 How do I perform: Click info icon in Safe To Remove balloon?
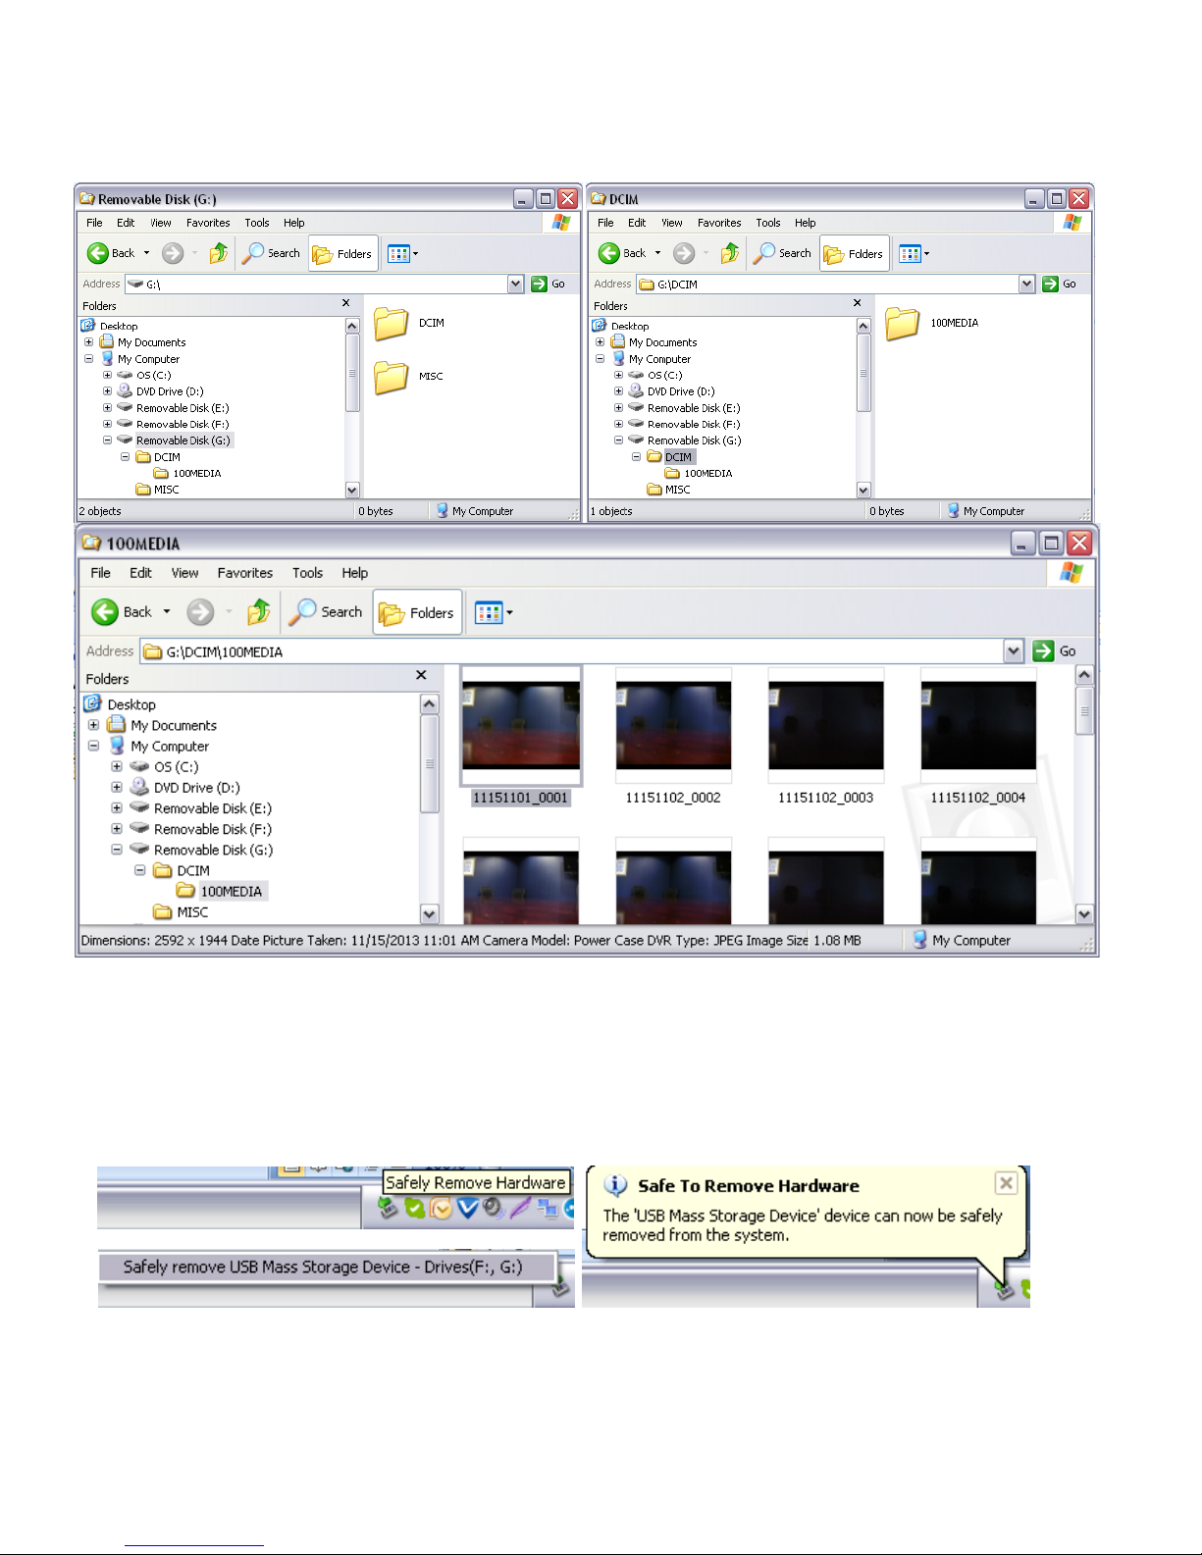[615, 1185]
